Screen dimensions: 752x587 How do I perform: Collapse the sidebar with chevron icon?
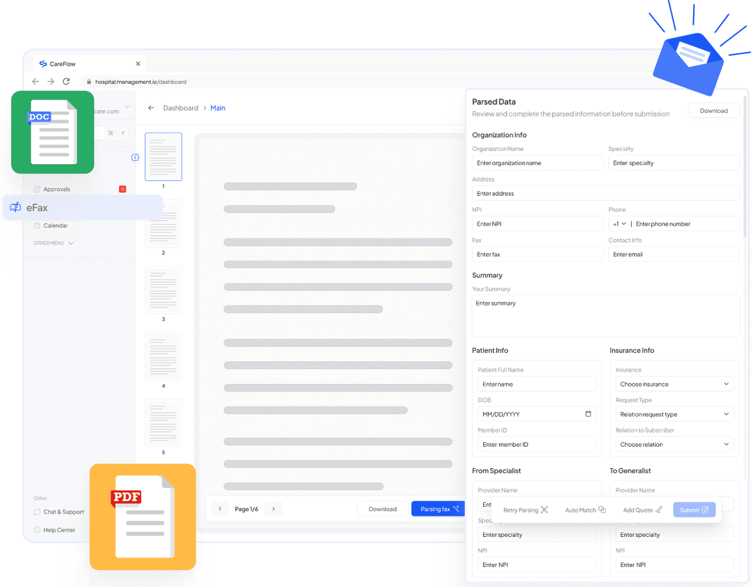pos(135,158)
